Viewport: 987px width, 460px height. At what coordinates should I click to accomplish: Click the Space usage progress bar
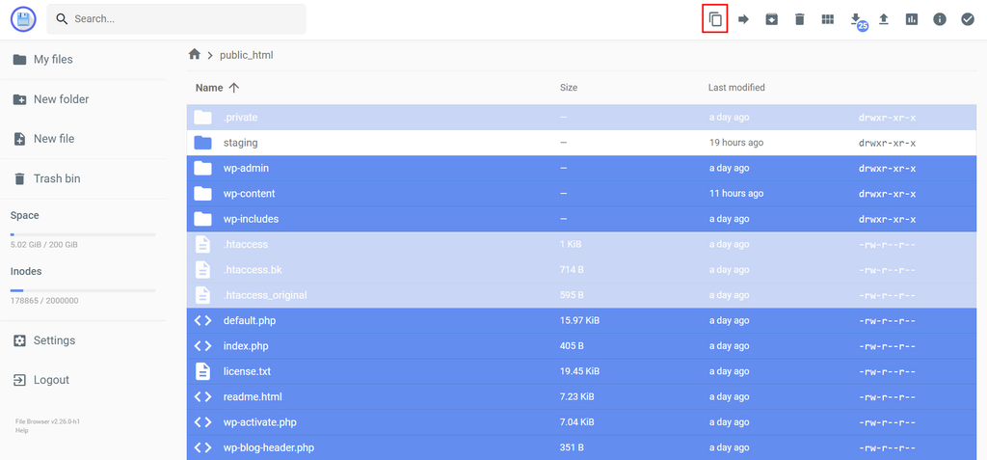[x=83, y=234]
